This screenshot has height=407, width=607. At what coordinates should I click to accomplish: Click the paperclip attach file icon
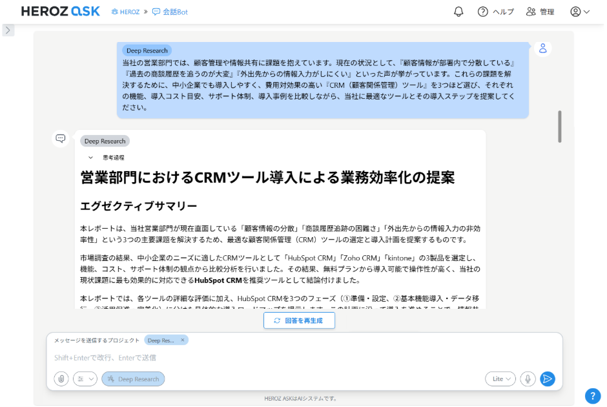coord(61,379)
